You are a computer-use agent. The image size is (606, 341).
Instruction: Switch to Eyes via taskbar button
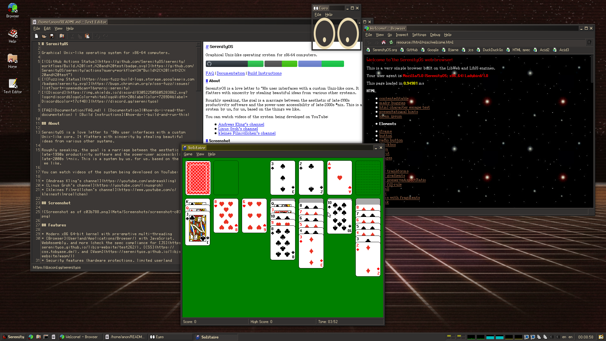point(170,337)
